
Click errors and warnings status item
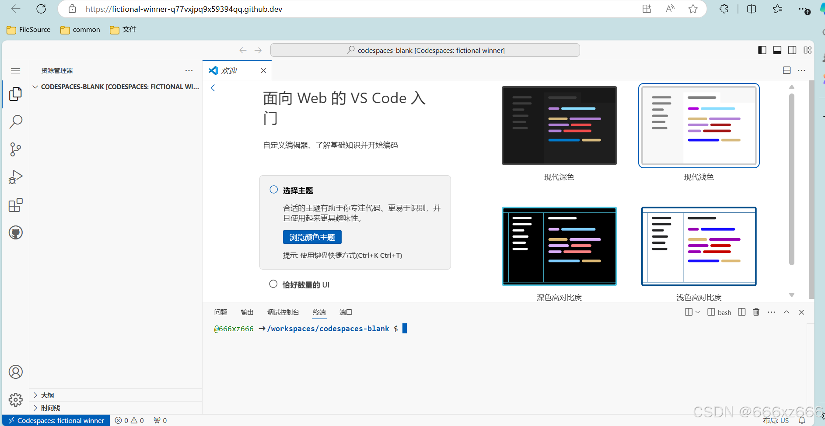tap(129, 420)
